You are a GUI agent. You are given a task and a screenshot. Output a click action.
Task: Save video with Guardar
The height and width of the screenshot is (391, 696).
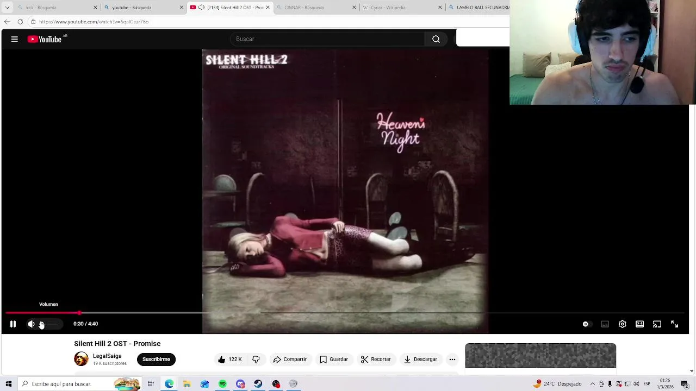pyautogui.click(x=334, y=360)
